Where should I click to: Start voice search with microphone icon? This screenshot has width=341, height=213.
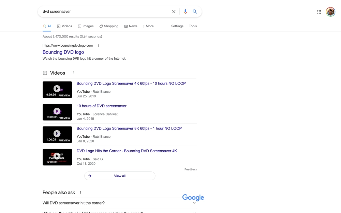pyautogui.click(x=185, y=12)
